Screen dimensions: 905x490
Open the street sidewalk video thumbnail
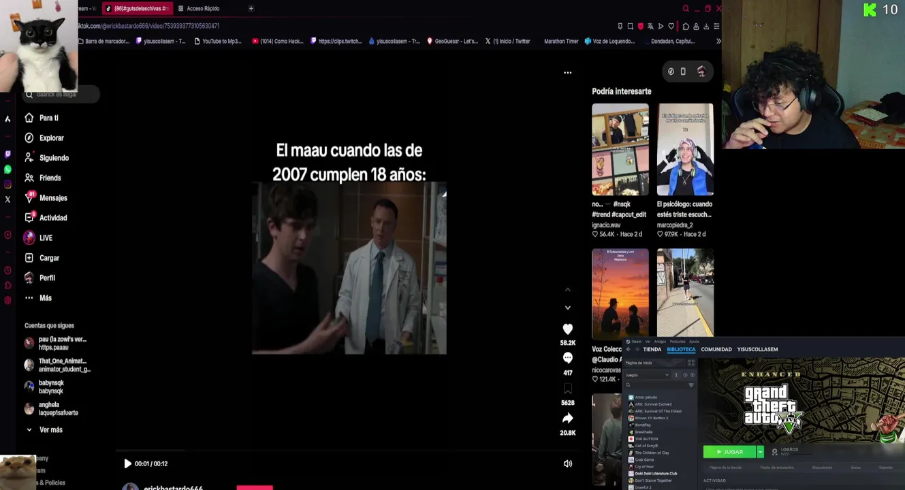(x=685, y=293)
